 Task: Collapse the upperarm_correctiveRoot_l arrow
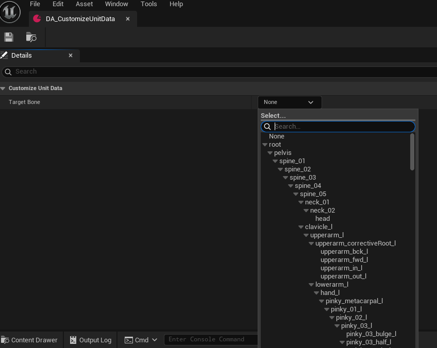point(311,243)
